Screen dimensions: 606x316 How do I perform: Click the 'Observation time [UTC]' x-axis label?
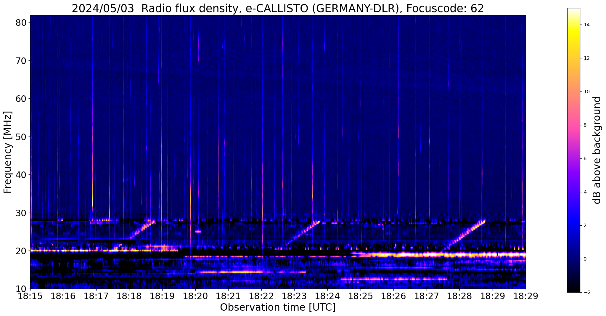278,307
